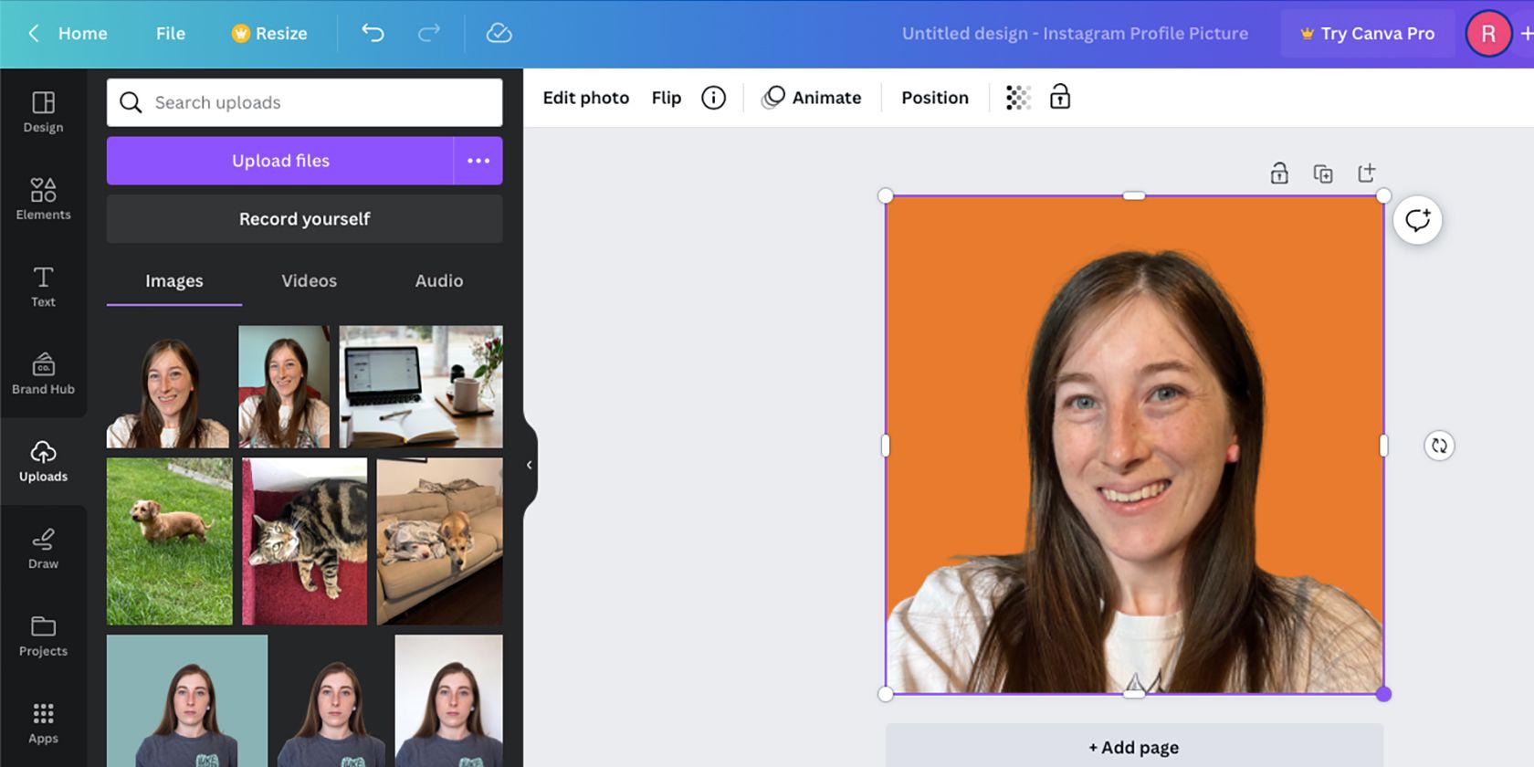Image resolution: width=1534 pixels, height=767 pixels.
Task: Open the Elements sidebar panel
Action: pyautogui.click(x=43, y=199)
